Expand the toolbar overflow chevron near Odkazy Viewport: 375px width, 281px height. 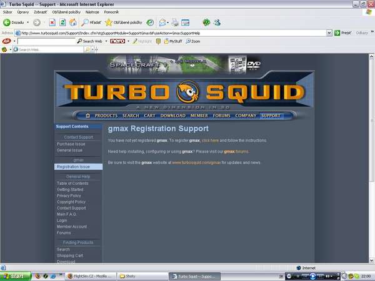click(372, 32)
